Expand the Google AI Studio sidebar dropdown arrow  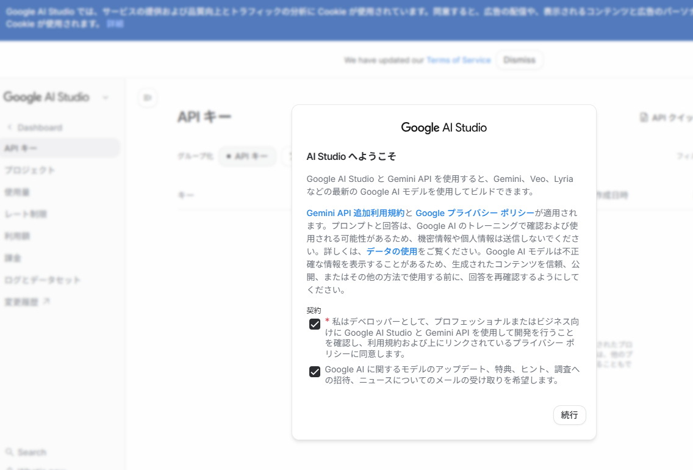106,98
